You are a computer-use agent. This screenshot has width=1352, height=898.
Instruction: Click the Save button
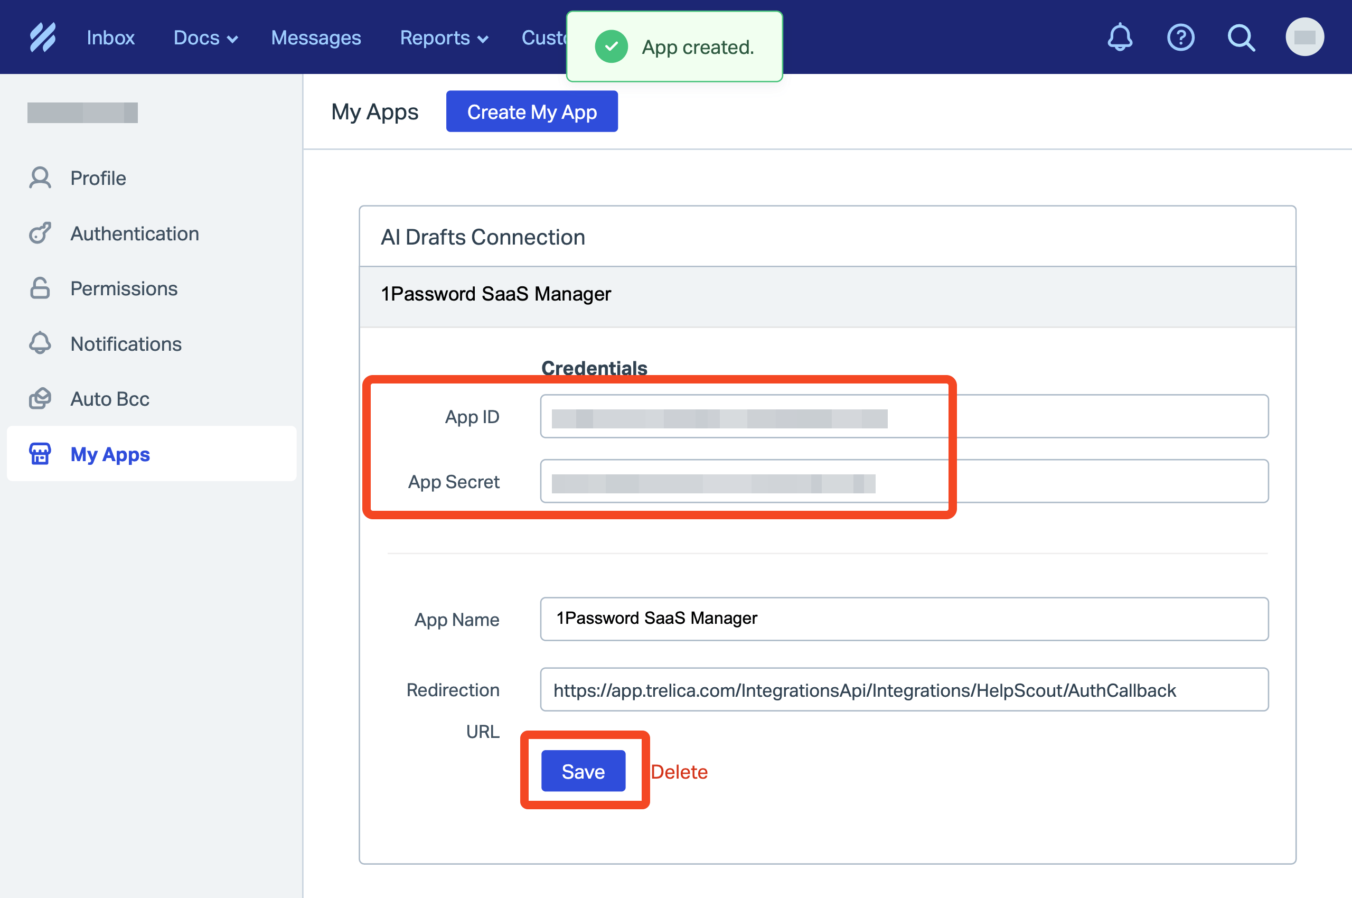583,771
